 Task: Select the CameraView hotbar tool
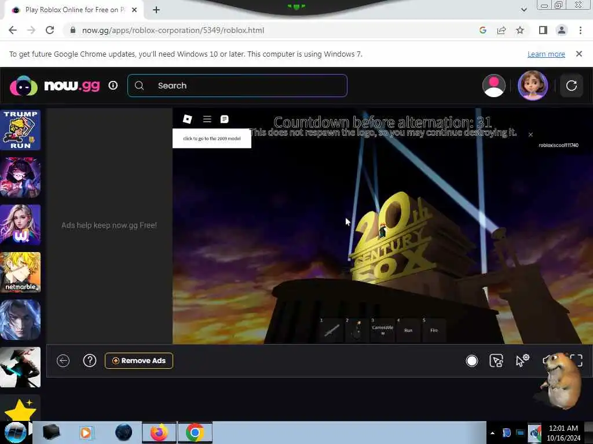click(383, 330)
